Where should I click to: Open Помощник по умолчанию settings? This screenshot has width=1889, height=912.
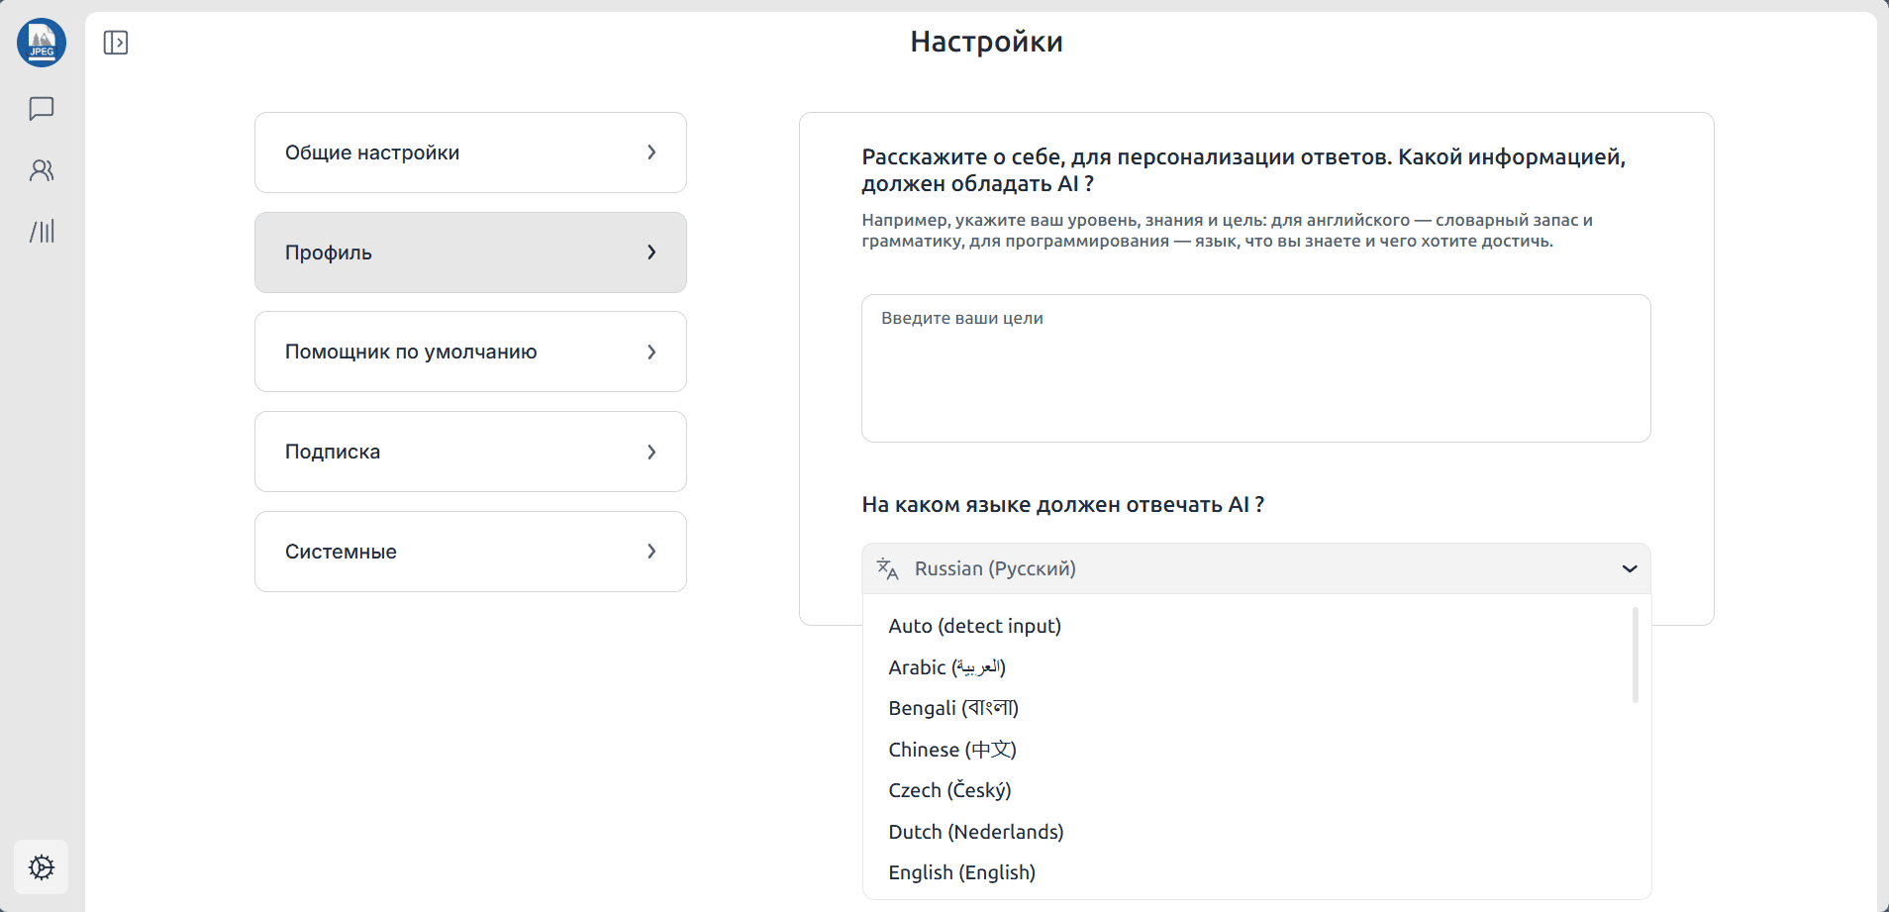[470, 352]
